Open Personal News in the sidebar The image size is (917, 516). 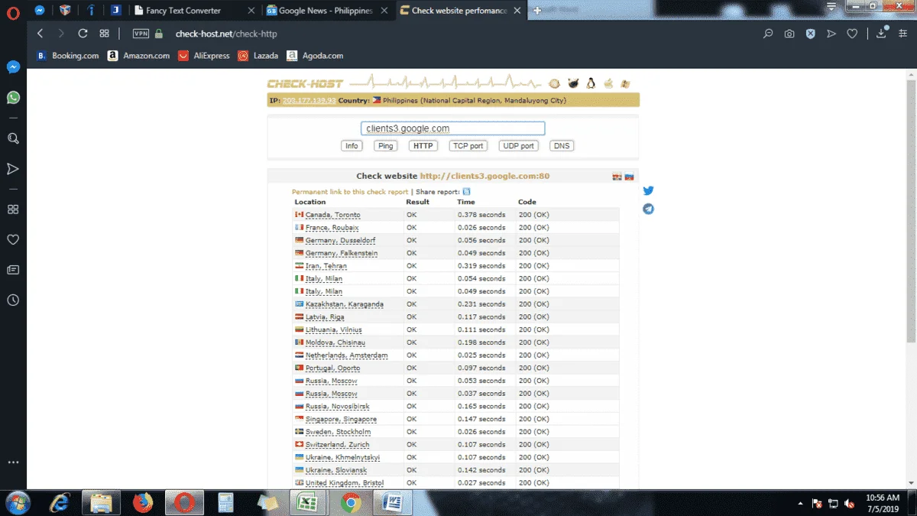pos(13,270)
